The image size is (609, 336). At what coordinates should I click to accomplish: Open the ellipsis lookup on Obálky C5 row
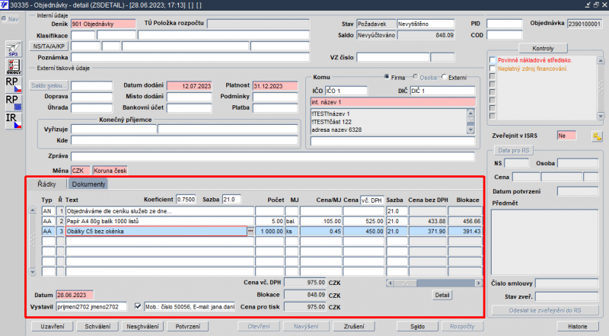pos(250,231)
